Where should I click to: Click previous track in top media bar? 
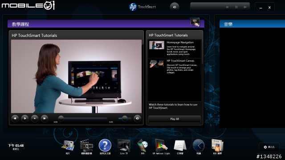[227, 7]
